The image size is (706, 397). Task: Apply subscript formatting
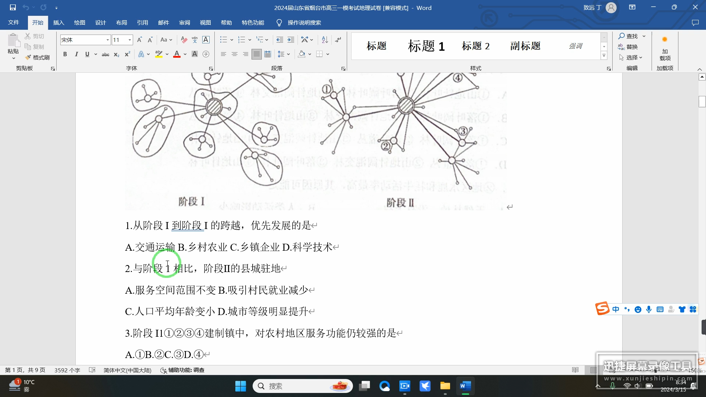coord(117,54)
